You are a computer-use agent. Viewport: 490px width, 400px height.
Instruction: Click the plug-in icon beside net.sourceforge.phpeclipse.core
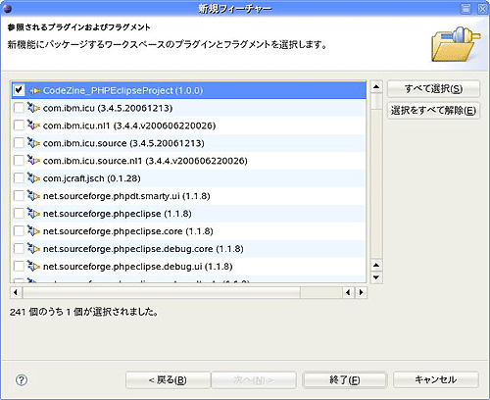click(33, 231)
